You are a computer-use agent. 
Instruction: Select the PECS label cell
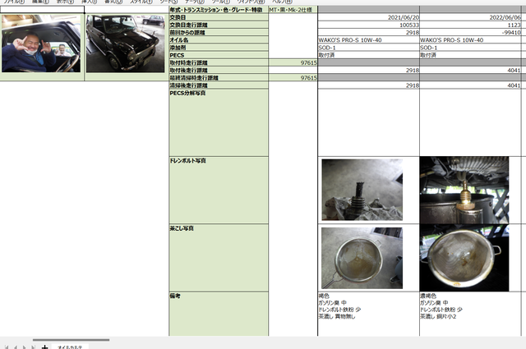coord(219,55)
